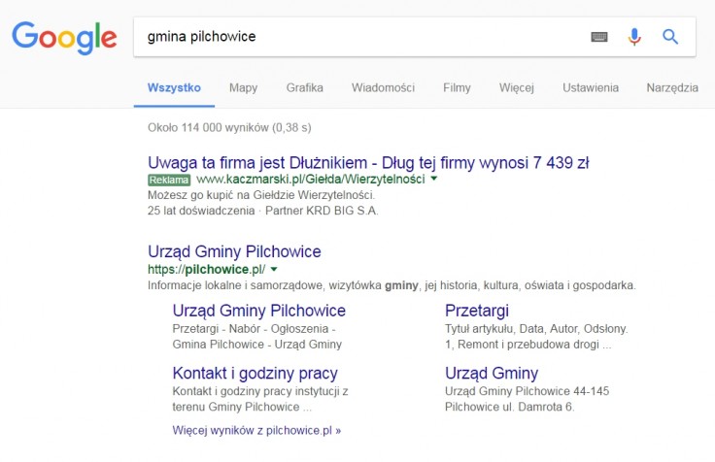Click the blue magnifying glass search button

[670, 37]
